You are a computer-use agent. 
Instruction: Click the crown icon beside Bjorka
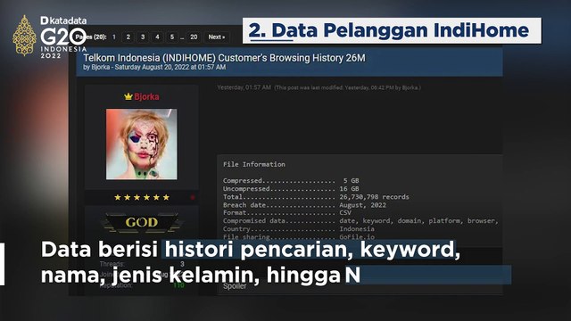pos(128,96)
